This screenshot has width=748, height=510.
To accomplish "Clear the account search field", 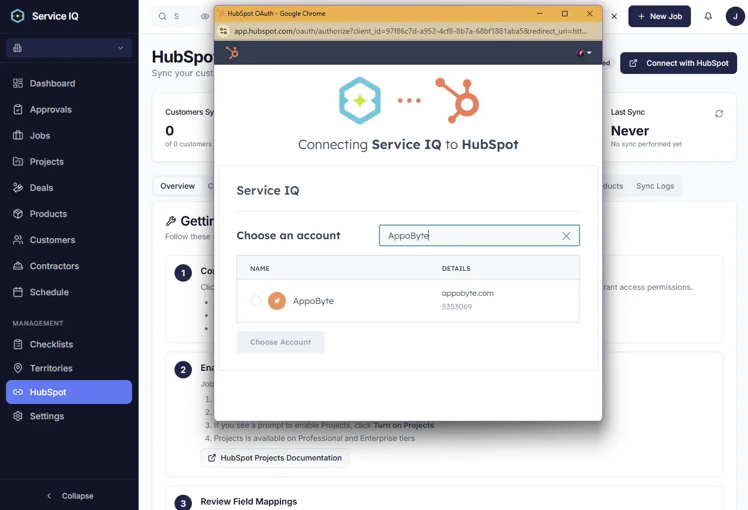I will click(x=566, y=236).
